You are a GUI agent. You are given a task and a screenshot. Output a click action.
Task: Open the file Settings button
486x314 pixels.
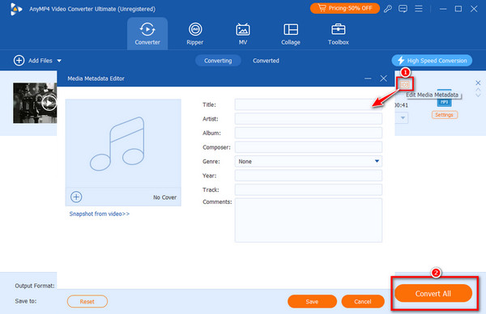(x=445, y=115)
